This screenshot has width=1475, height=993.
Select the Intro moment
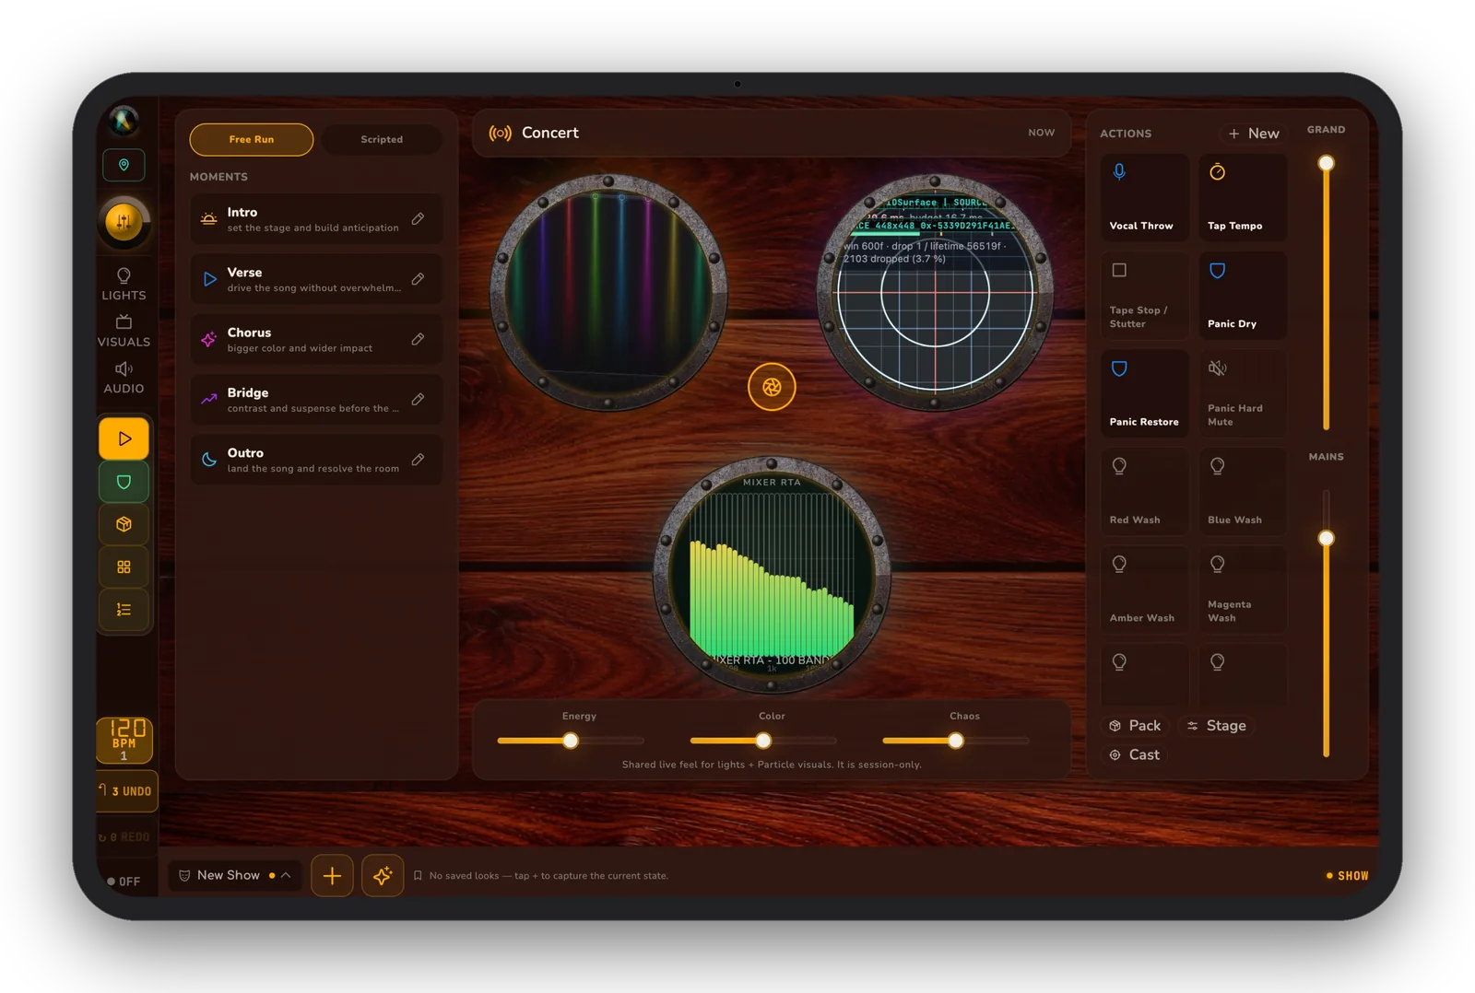point(316,219)
